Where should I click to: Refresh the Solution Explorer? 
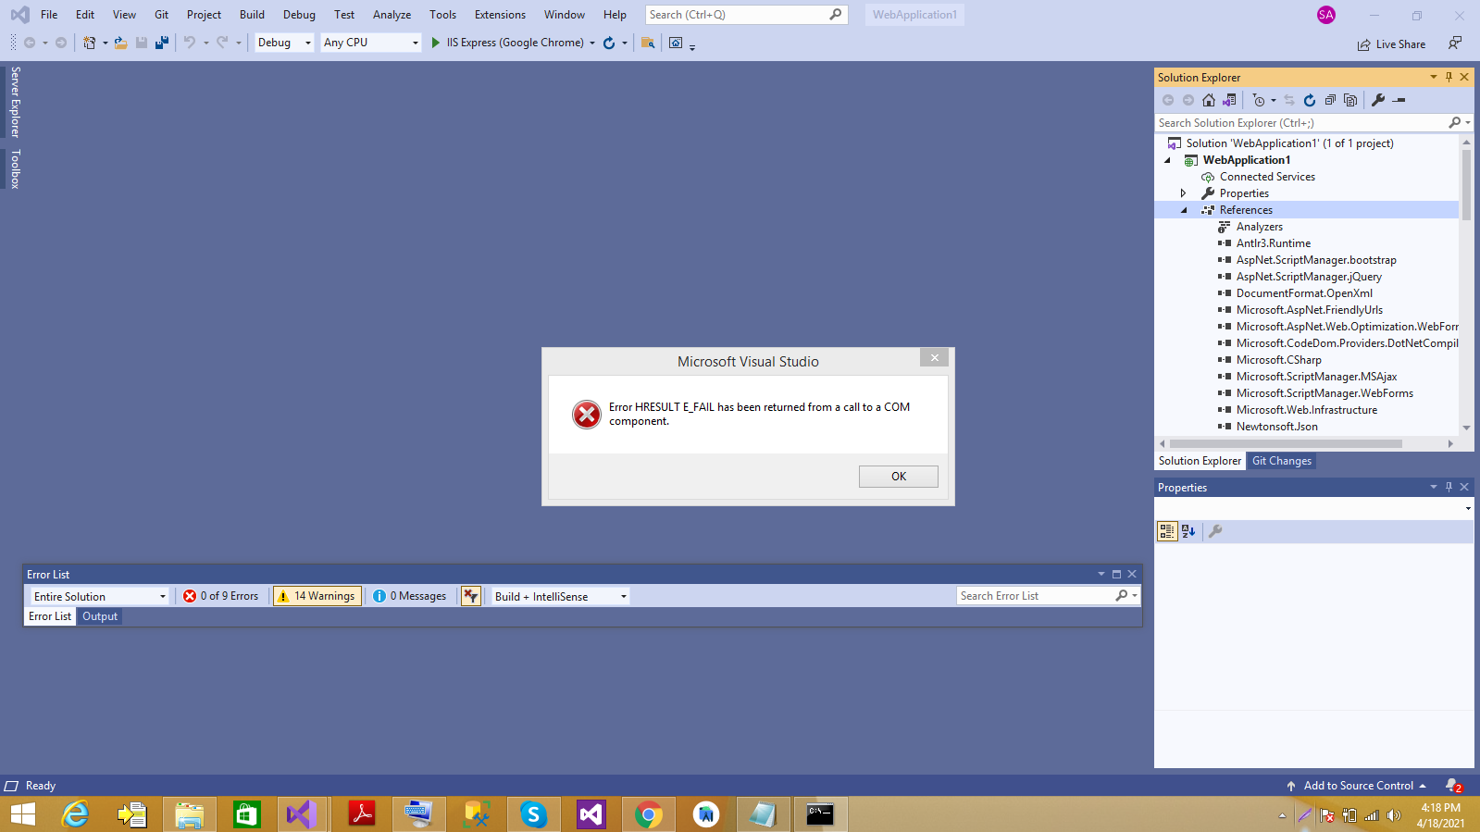(1310, 100)
